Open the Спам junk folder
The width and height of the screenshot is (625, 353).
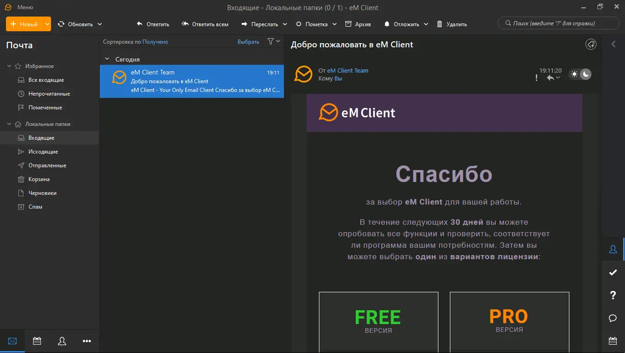coord(50,207)
